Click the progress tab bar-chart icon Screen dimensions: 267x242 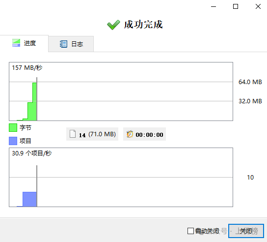coord(16,43)
